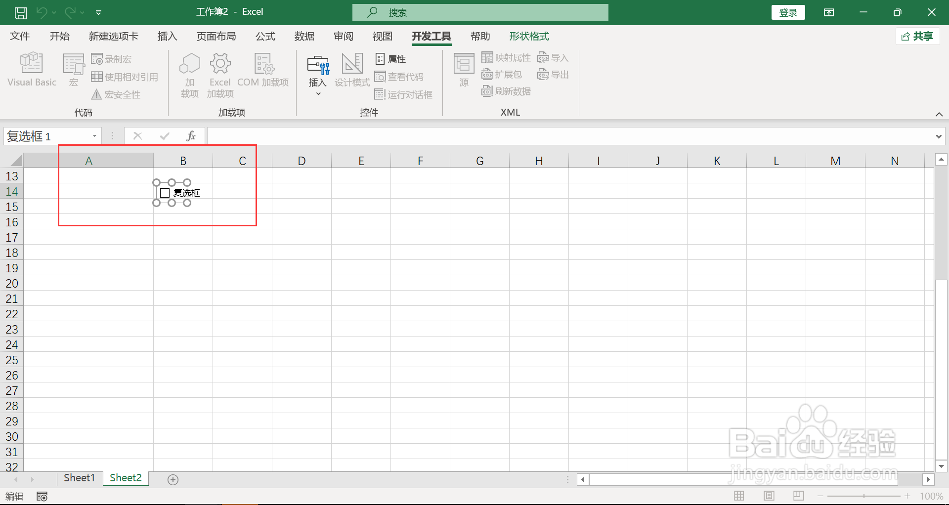Click 映射属性 map properties
This screenshot has height=505, width=949.
pos(506,58)
